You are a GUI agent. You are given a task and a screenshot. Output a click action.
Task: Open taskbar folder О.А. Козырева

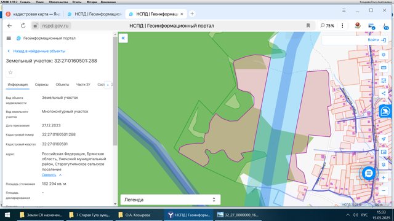tap(140, 215)
